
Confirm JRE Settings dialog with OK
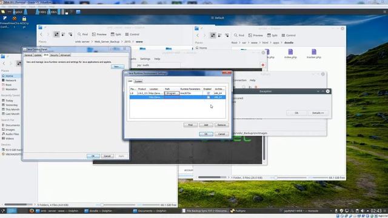click(206, 134)
